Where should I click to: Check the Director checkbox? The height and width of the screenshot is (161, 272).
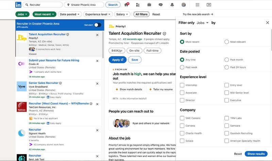[x=182, y=100]
